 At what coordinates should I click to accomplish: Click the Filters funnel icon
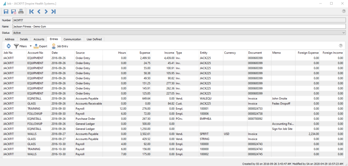(16, 46)
